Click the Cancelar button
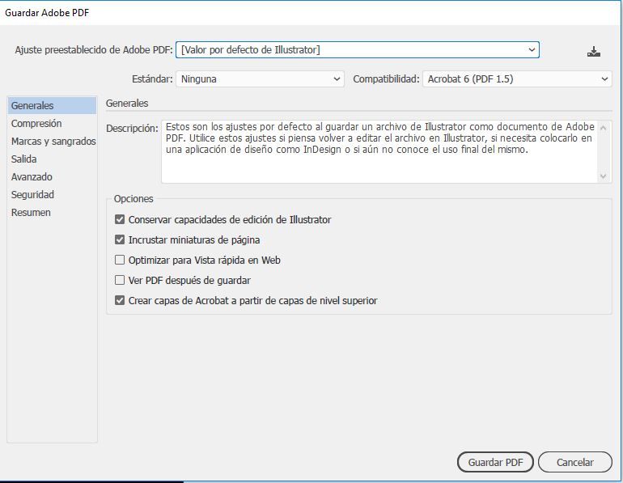Viewport: 623px width, 483px height. click(575, 462)
